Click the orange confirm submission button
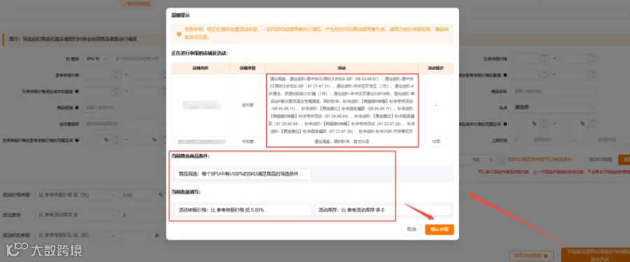Viewport: 630px width, 262px height. click(x=439, y=230)
